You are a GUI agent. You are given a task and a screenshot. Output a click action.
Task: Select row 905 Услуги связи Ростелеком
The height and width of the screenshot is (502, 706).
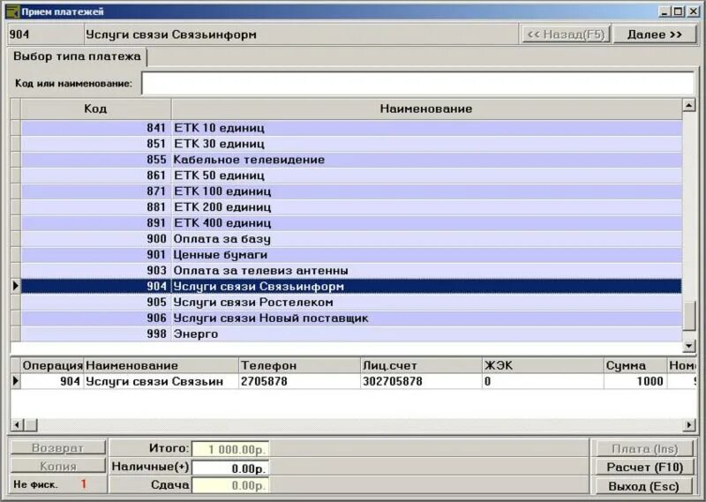point(351,302)
